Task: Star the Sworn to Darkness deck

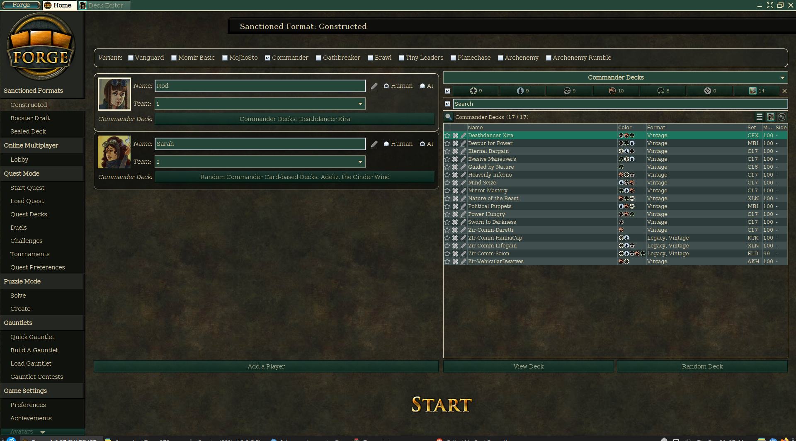Action: (x=447, y=222)
